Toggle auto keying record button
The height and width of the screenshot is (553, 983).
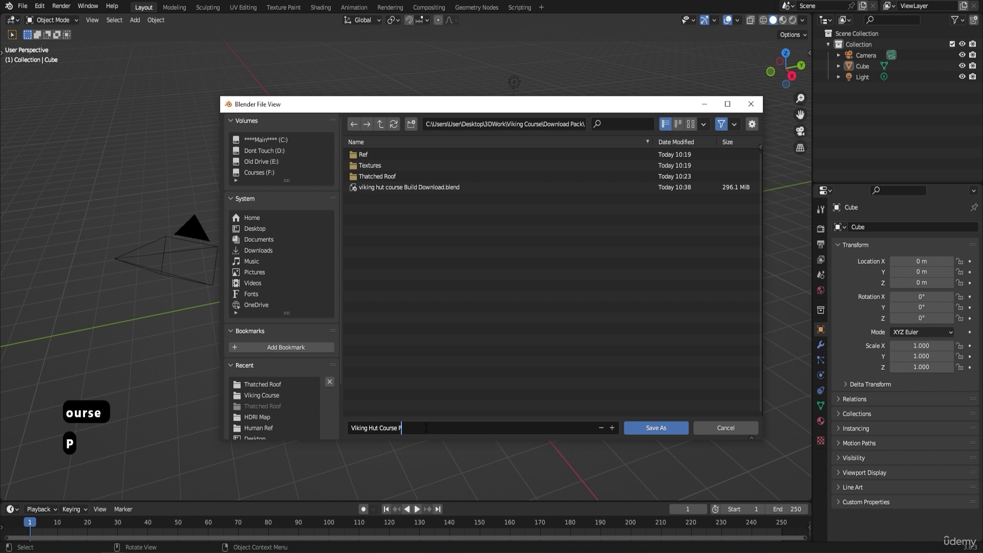pyautogui.click(x=364, y=509)
